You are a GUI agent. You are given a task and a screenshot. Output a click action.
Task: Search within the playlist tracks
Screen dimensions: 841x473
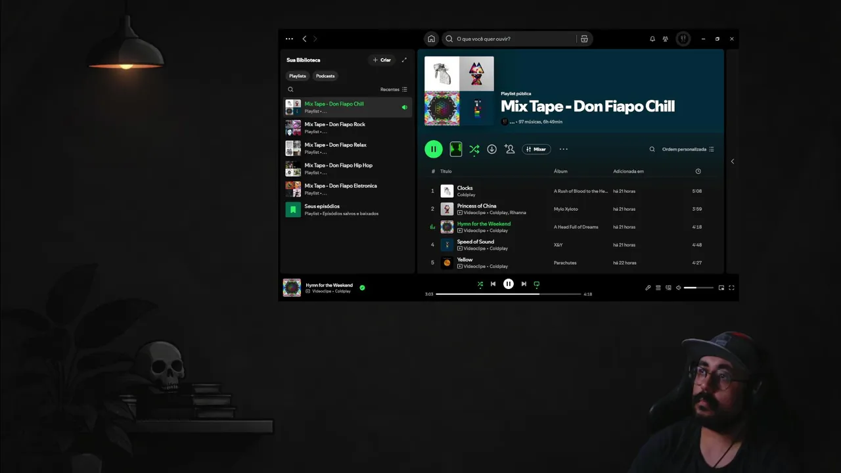[652, 149]
